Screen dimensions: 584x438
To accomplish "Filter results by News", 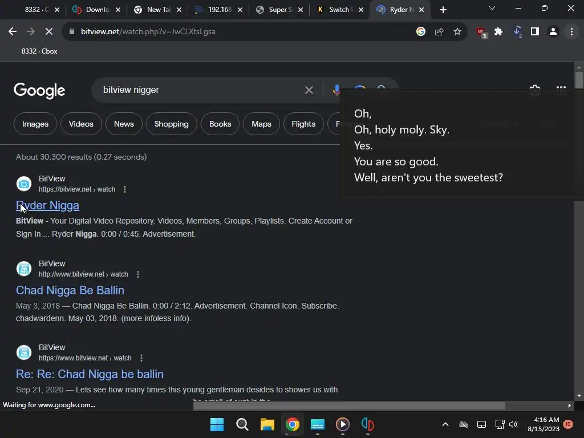I will [x=124, y=124].
